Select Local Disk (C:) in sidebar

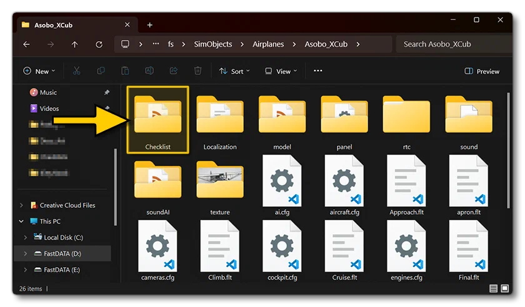tap(63, 238)
